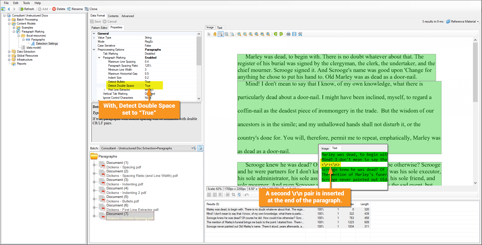Toggle the Case Sensitive value
The width and height of the screenshot is (482, 245).
[x=148, y=46]
